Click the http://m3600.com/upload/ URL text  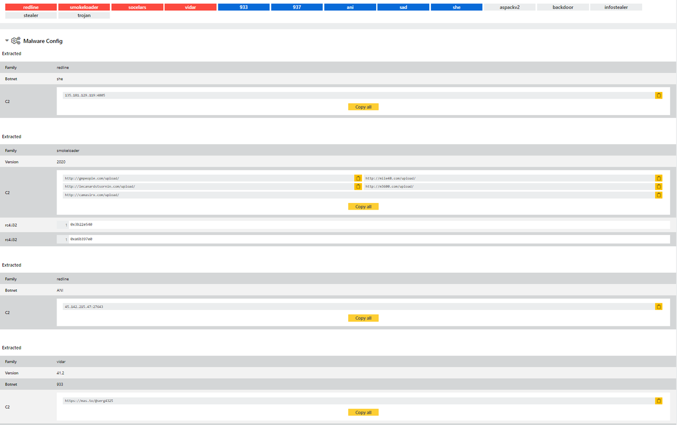pyautogui.click(x=389, y=187)
